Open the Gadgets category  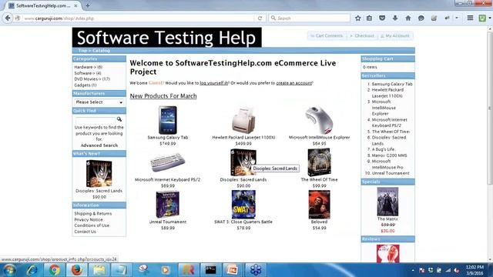tap(82, 85)
